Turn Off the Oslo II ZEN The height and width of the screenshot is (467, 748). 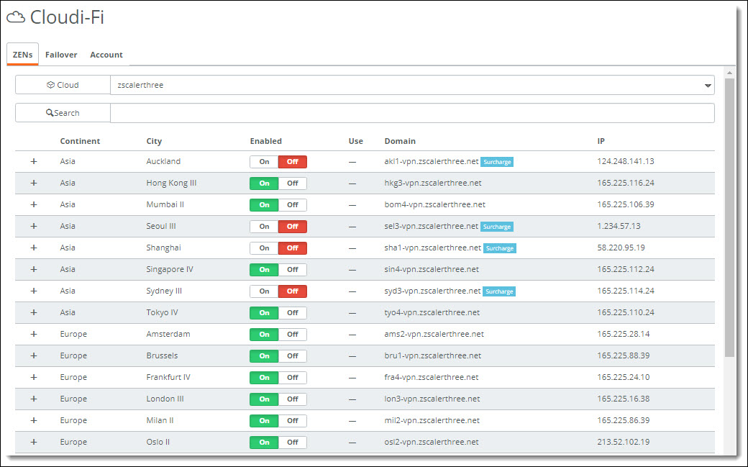coord(293,442)
